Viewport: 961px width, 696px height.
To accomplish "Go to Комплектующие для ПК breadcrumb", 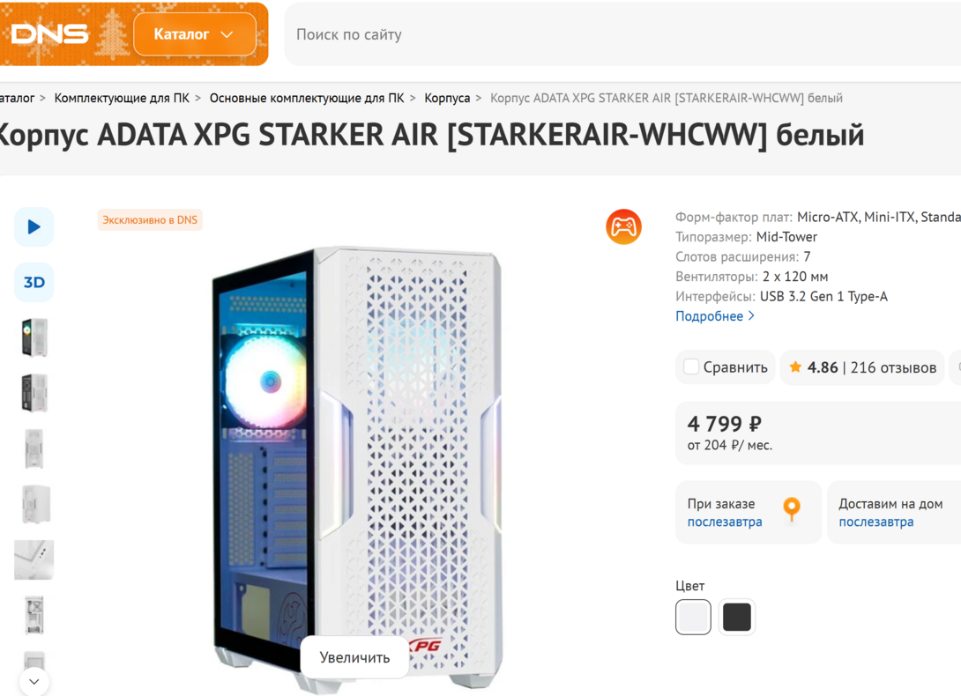I will tap(122, 98).
